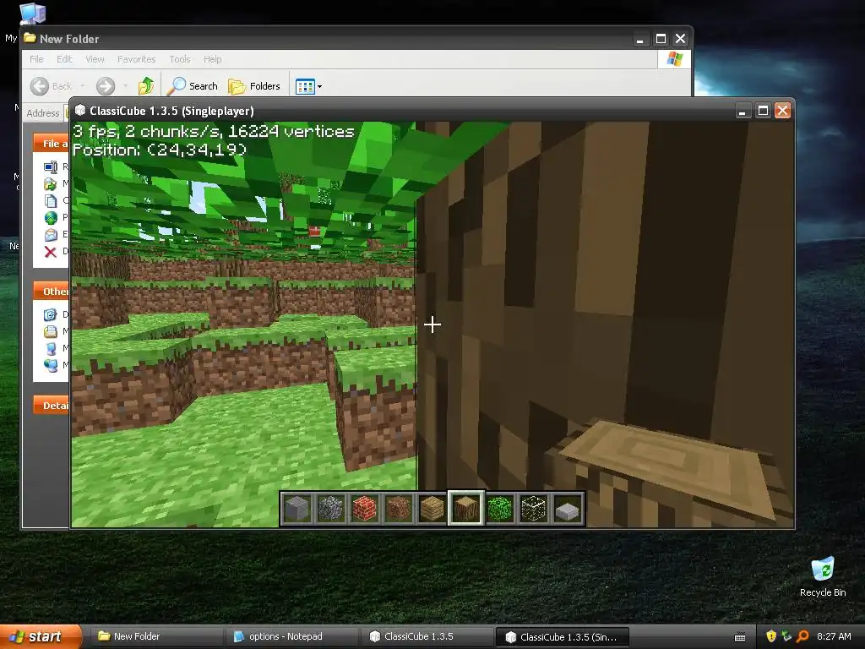The image size is (865, 649).
Task: Expand the Details panel header
Action: (x=51, y=406)
